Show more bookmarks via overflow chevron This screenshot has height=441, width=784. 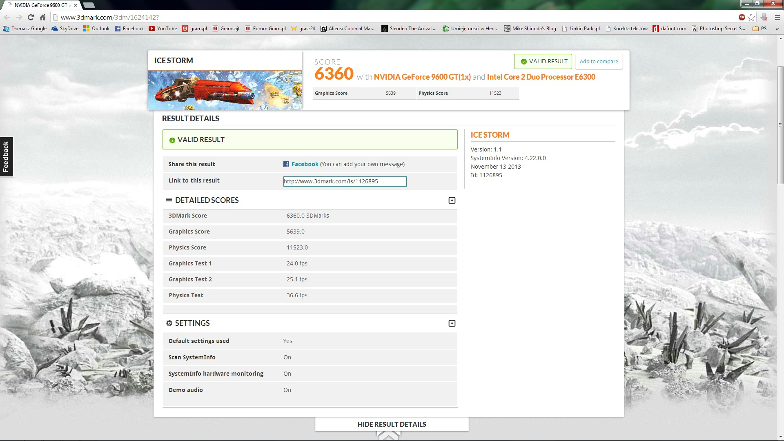pos(777,29)
